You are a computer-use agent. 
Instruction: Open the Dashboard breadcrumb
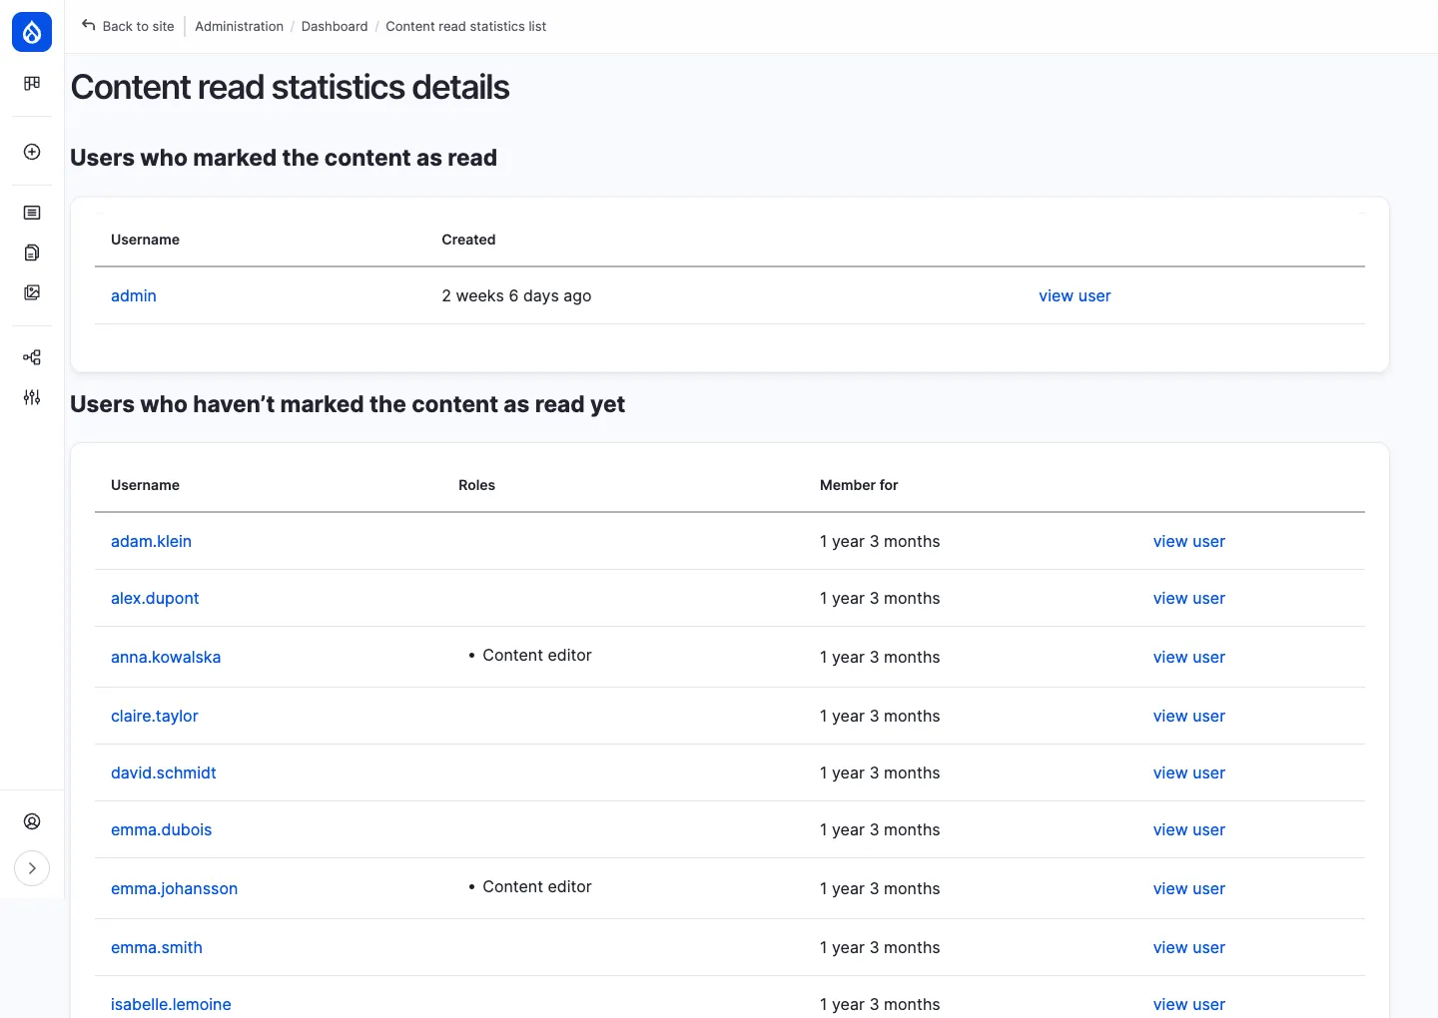point(335,26)
